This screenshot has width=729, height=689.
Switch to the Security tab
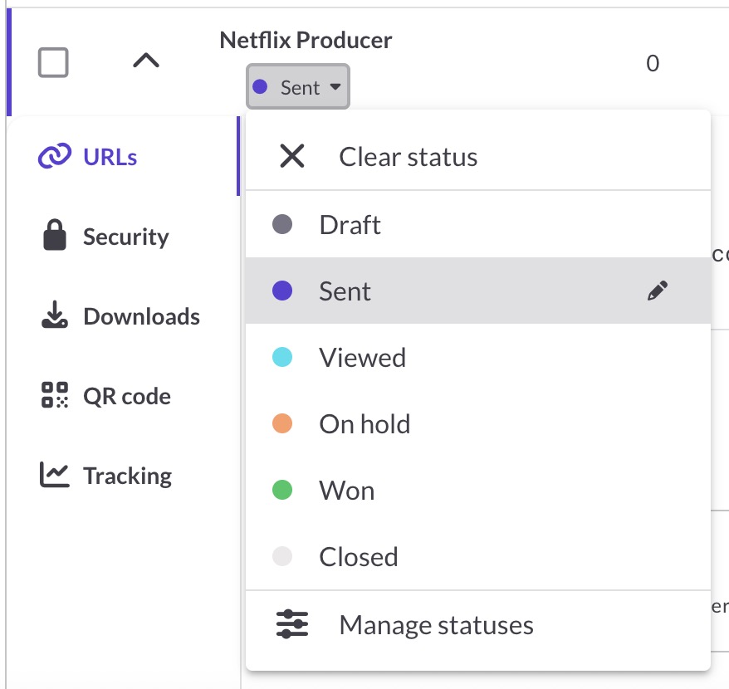[x=123, y=237]
